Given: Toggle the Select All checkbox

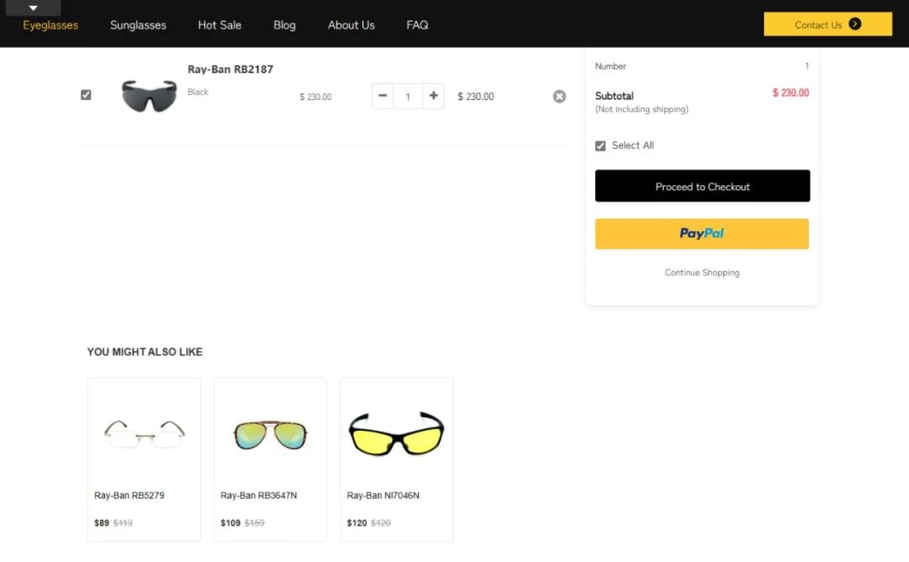Looking at the screenshot, I should tap(600, 146).
